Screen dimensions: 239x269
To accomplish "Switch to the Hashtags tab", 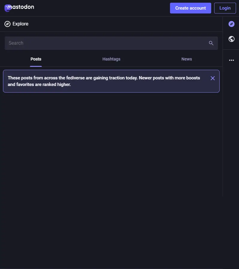I will click(111, 59).
